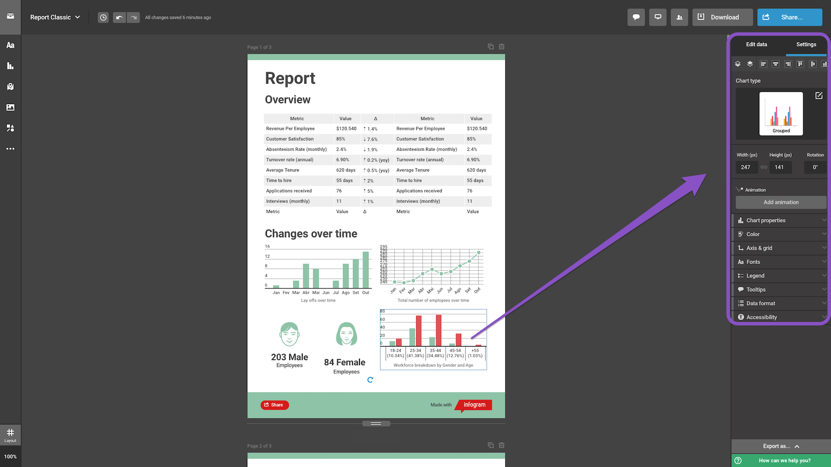Open the Add text tool in sidebar
This screenshot has width=831, height=467.
10,45
